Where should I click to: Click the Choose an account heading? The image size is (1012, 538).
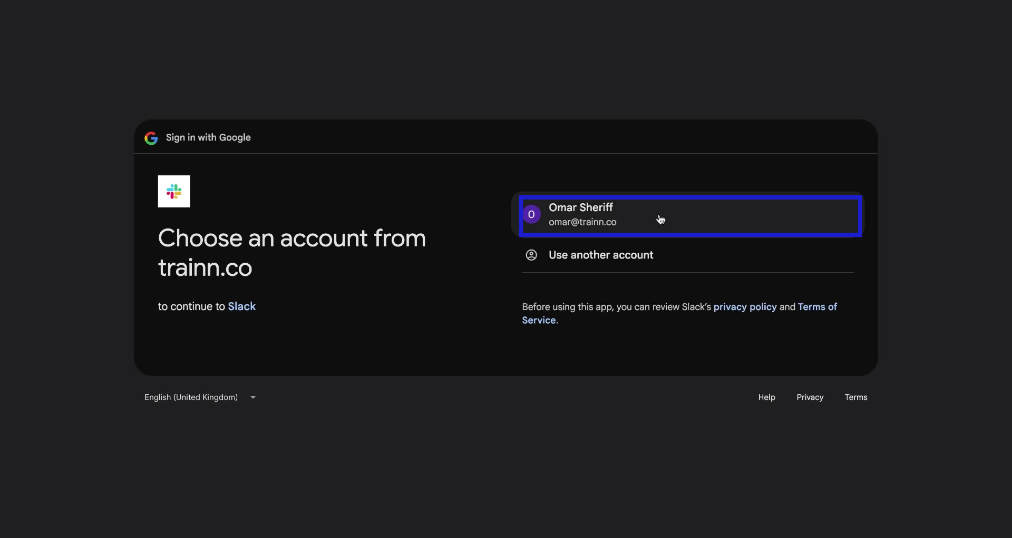click(x=292, y=253)
